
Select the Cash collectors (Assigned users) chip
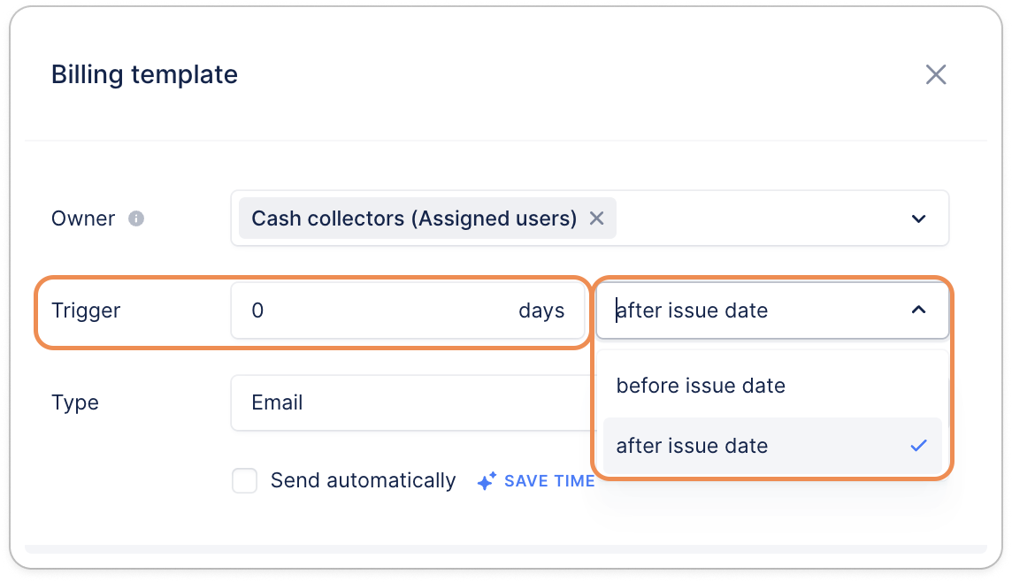[x=413, y=218]
